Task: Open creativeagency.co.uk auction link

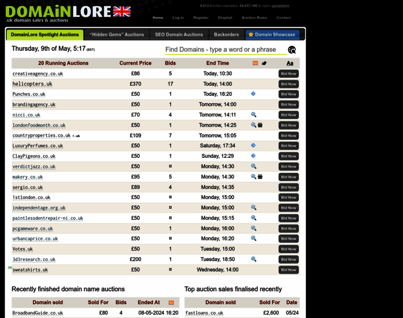Action: point(38,74)
